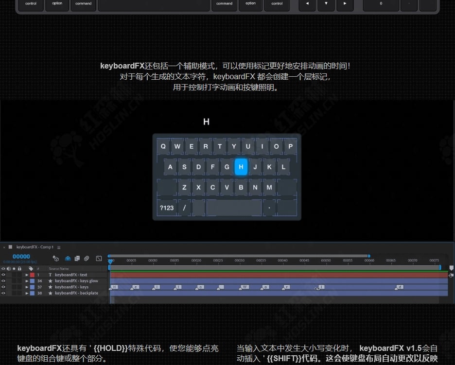Click the d layer marker
The height and width of the screenshot is (365, 455).
pos(399,287)
